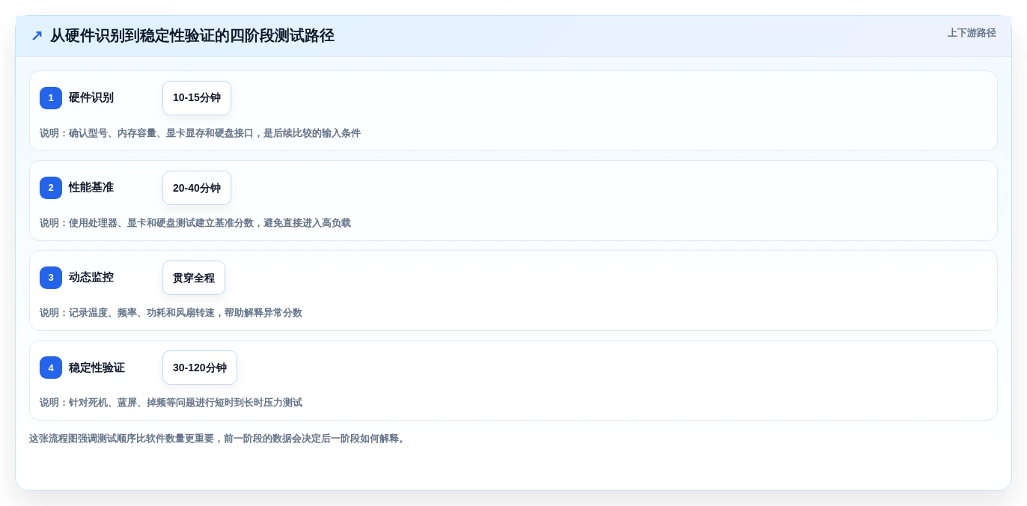
Task: Click the 动态监控 step title
Action: tap(91, 278)
